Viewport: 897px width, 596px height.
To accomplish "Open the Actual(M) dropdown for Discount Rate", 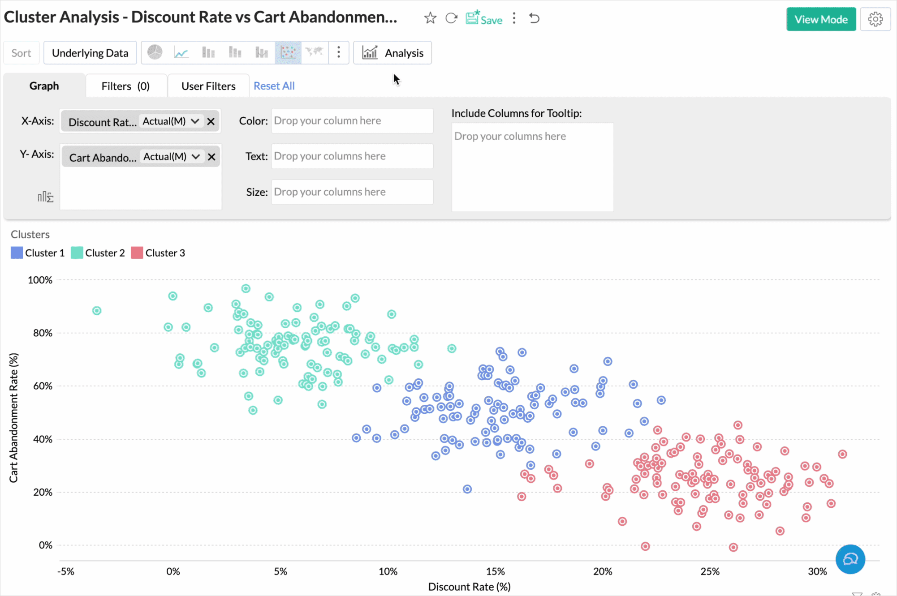I will click(x=195, y=121).
